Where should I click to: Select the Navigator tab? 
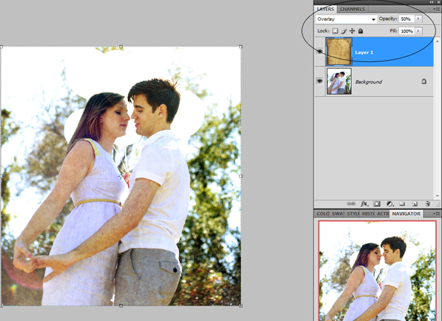click(406, 213)
